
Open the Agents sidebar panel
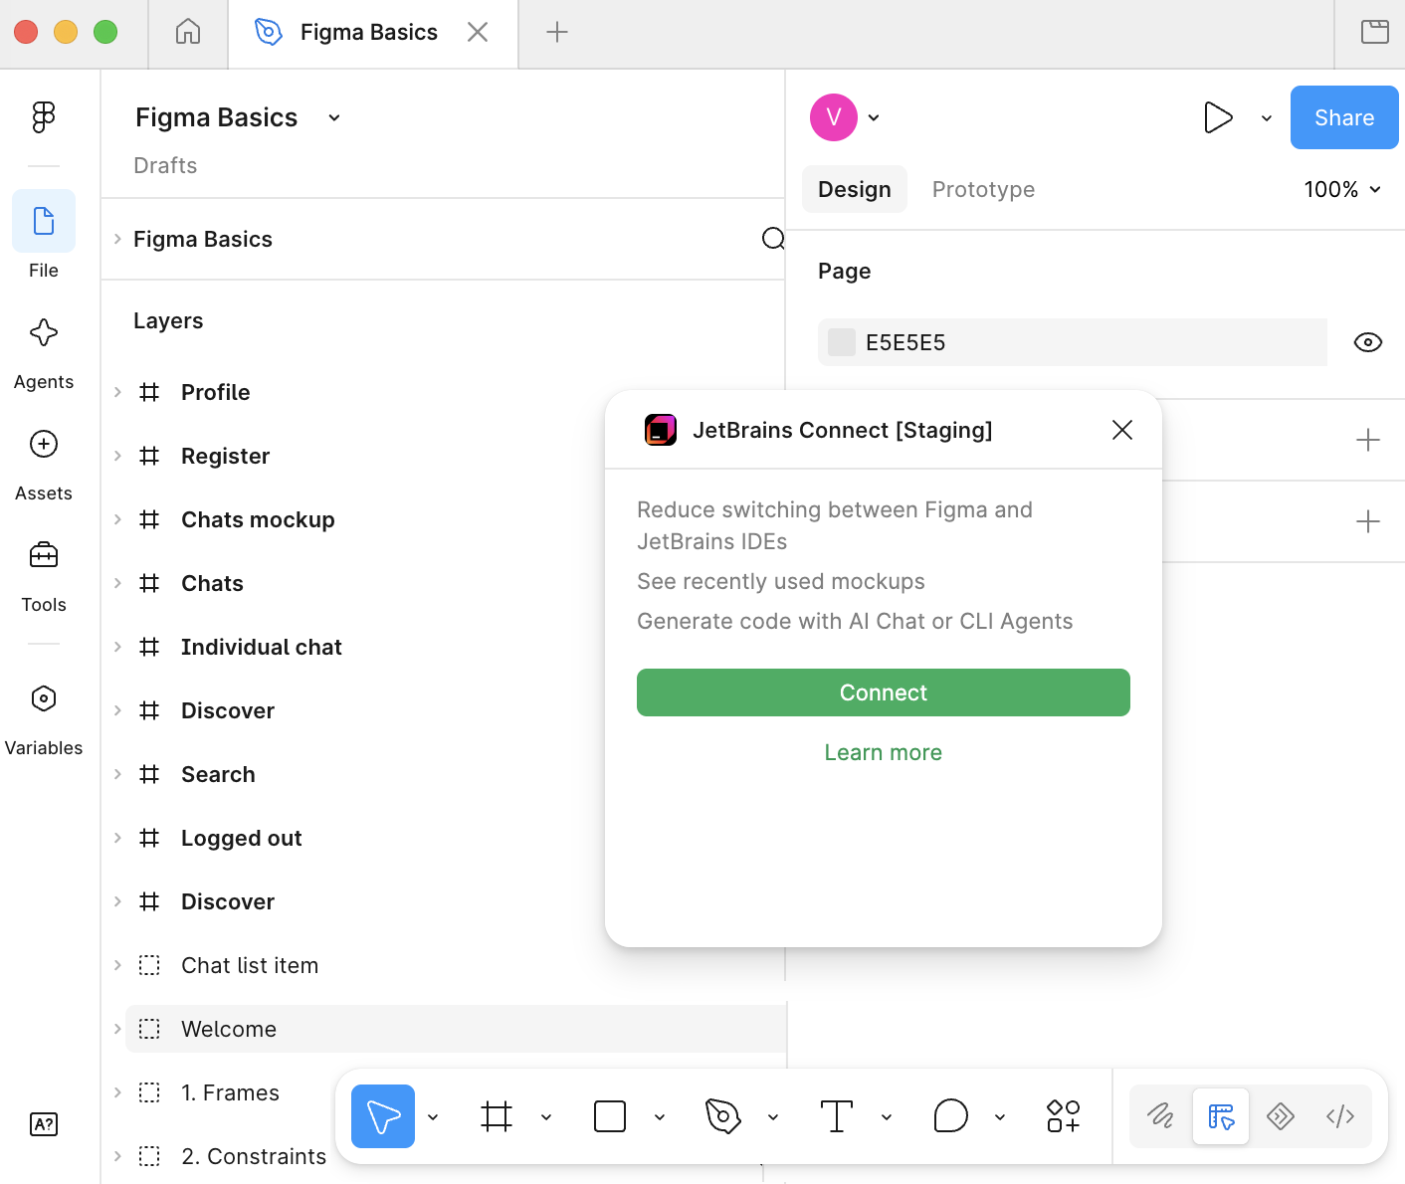(x=44, y=332)
